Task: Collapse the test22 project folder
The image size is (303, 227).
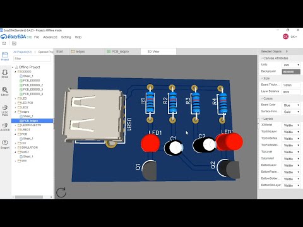Action: click(x=15, y=152)
